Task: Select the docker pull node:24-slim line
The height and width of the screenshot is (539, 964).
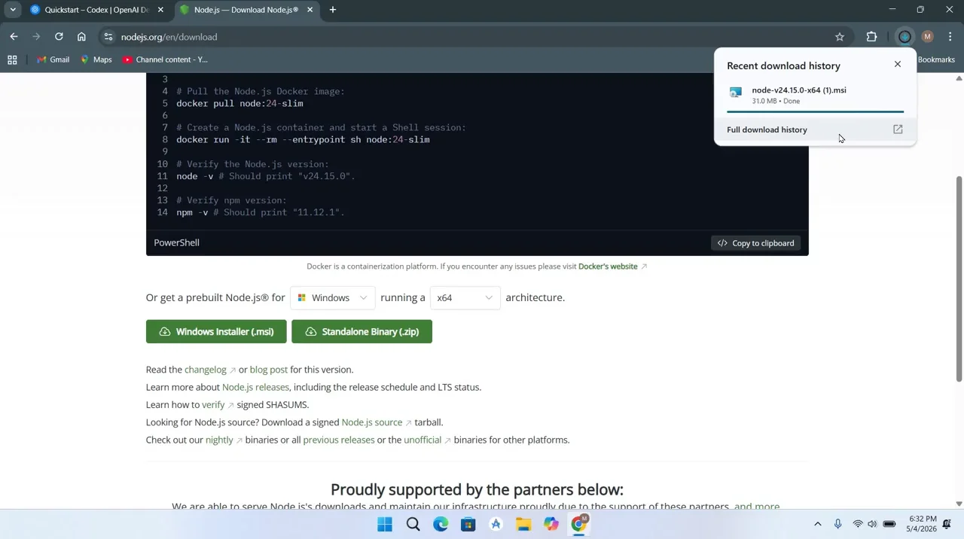Action: [239, 103]
